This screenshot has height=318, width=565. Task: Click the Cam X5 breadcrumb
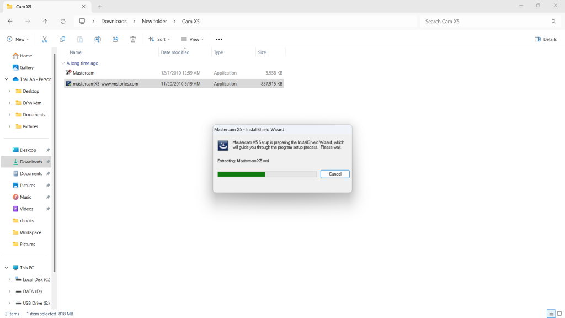190,22
